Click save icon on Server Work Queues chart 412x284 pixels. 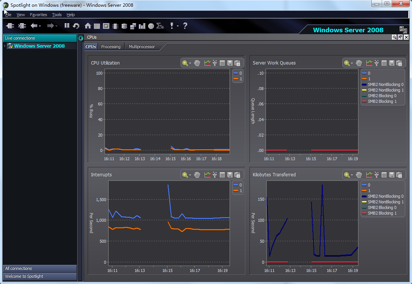click(392, 63)
